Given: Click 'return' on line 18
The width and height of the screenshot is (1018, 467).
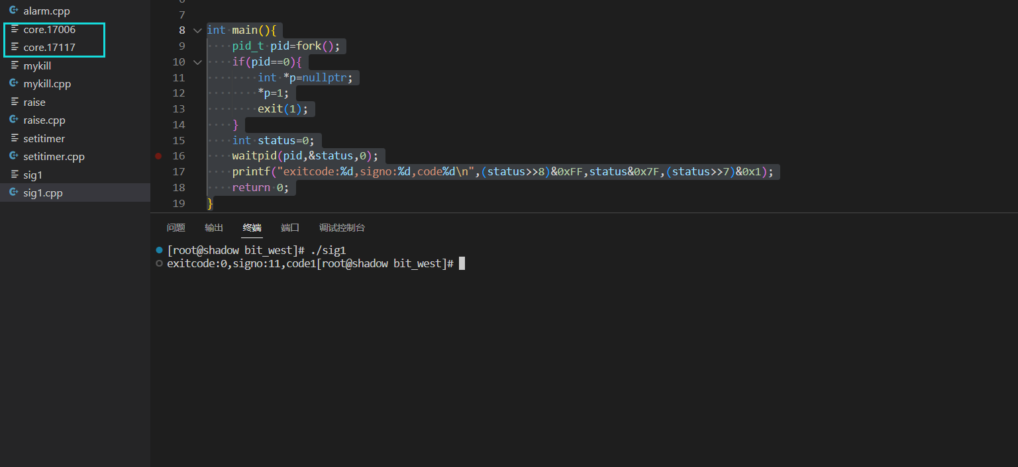Looking at the screenshot, I should 251,188.
